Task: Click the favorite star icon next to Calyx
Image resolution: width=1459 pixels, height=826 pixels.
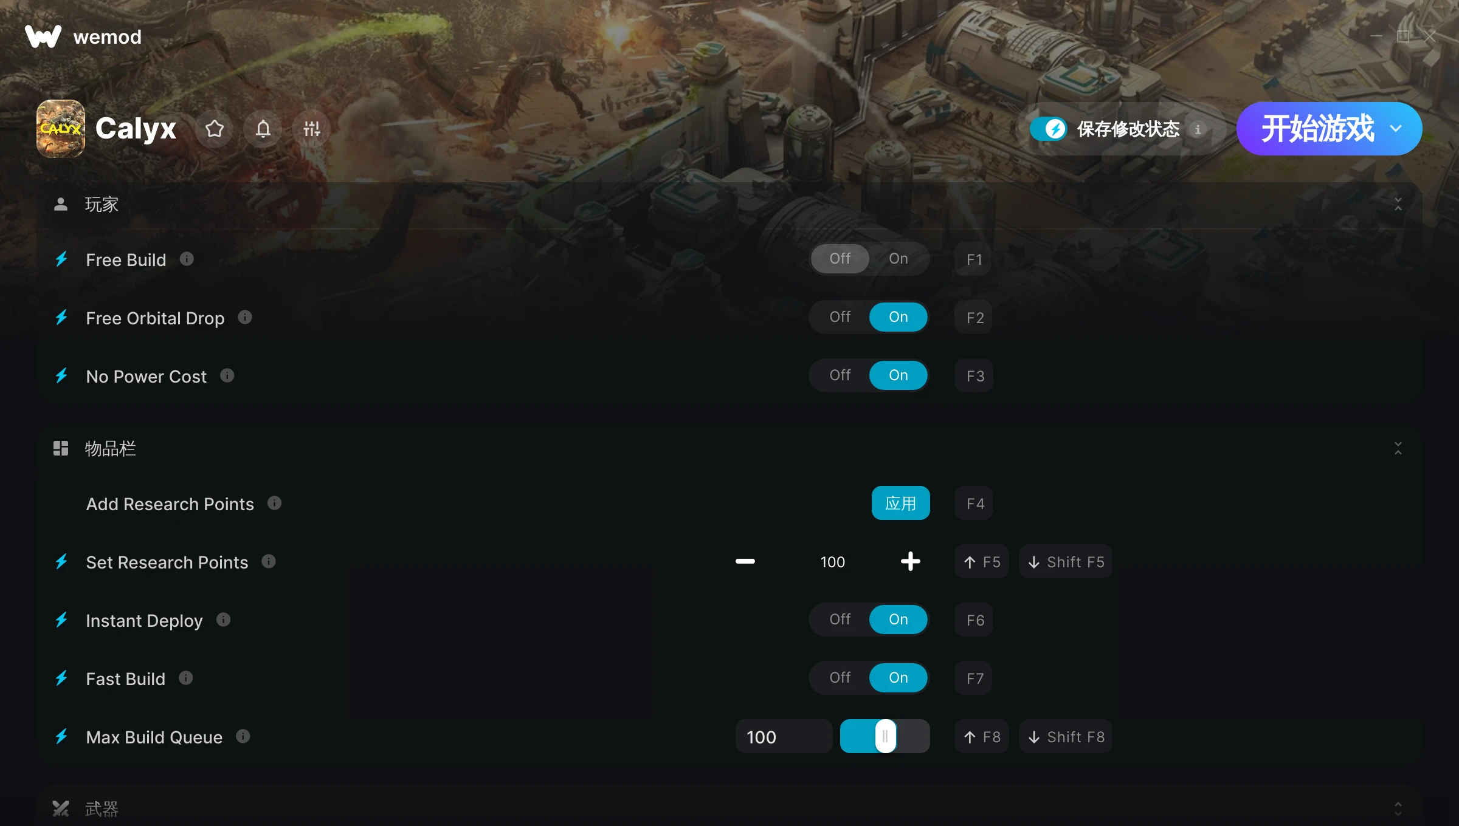Action: click(x=214, y=129)
